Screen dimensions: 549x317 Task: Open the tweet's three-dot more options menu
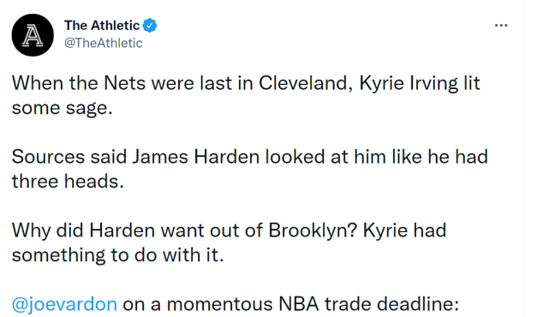click(501, 25)
